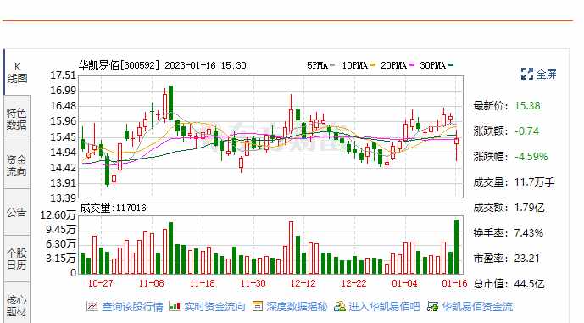Click the document icon before 深度数据揭秘
This screenshot has height=323, width=584.
point(258,306)
